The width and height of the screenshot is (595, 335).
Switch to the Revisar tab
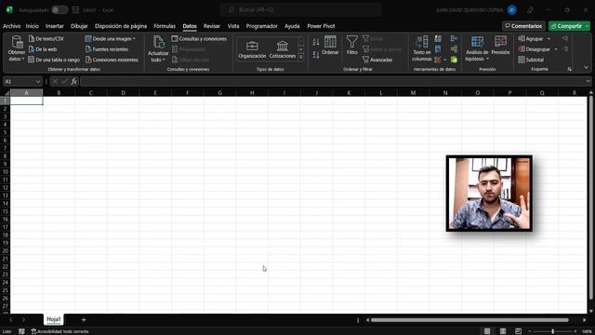212,26
